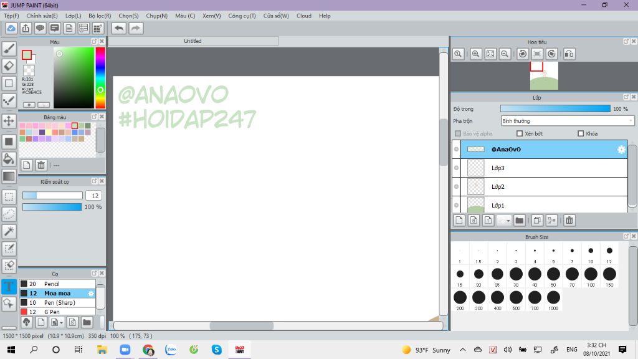
Task: Select the G Pen brush
Action: (x=57, y=312)
